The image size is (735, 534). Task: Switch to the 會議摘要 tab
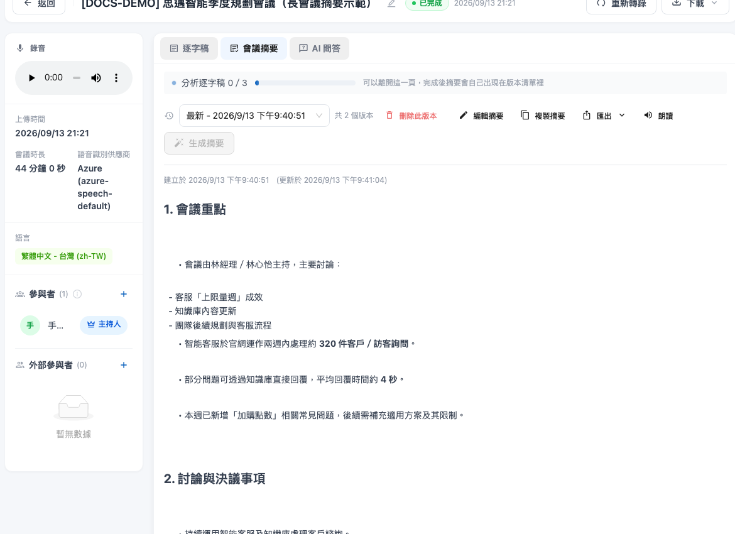pos(254,48)
